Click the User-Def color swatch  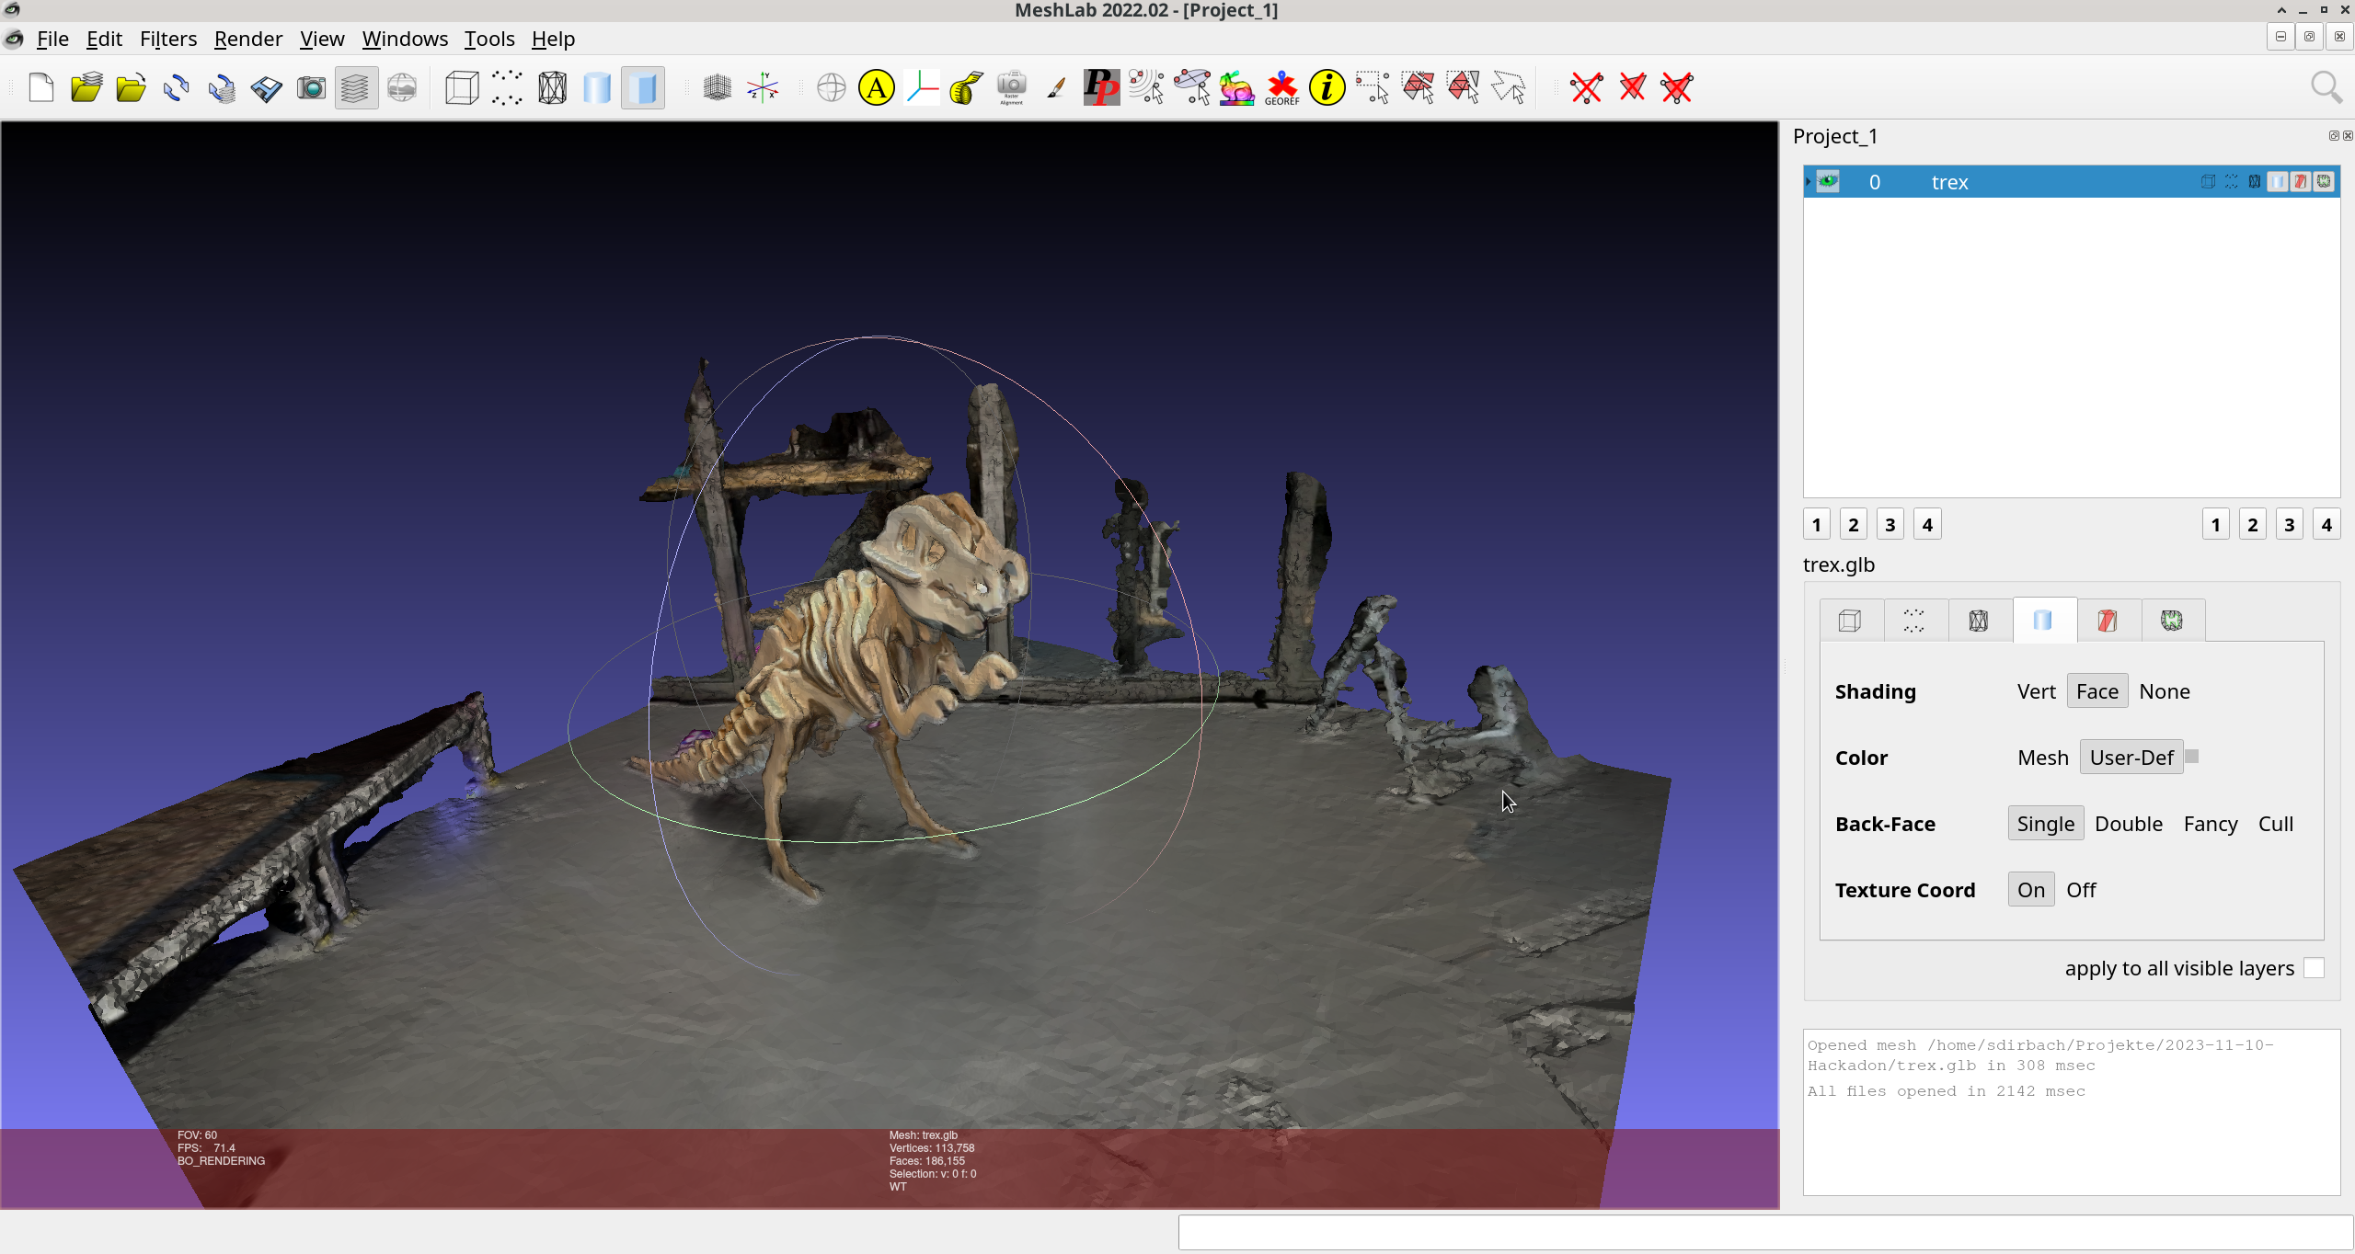click(2192, 756)
